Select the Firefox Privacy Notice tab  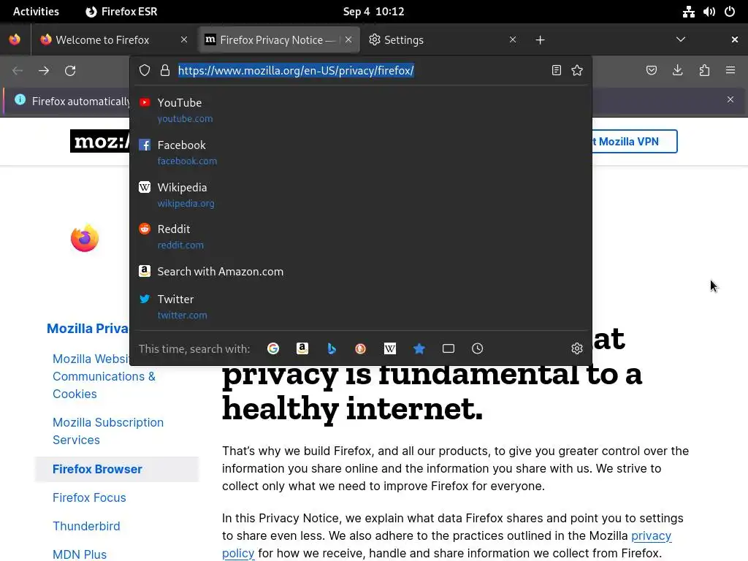tap(278, 39)
